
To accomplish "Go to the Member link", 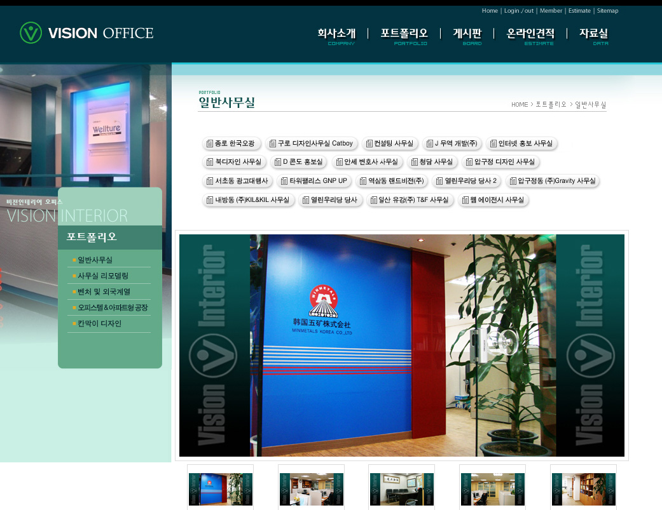I will coord(551,11).
